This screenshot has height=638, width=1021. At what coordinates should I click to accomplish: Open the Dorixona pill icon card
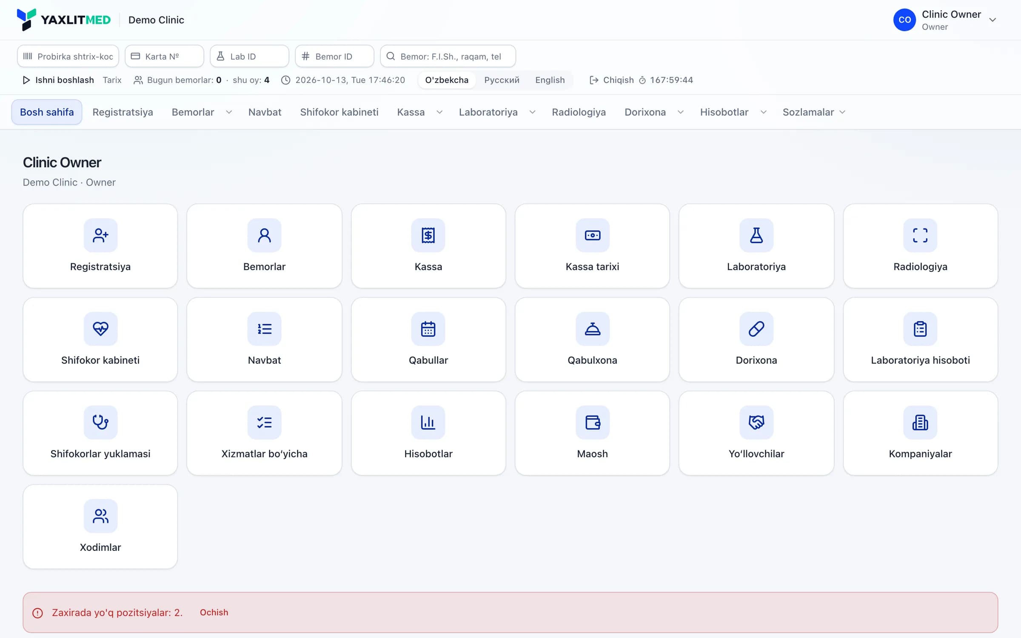[x=756, y=329]
